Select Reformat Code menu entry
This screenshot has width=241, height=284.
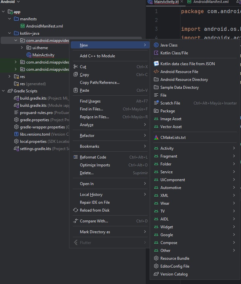pos(93,157)
